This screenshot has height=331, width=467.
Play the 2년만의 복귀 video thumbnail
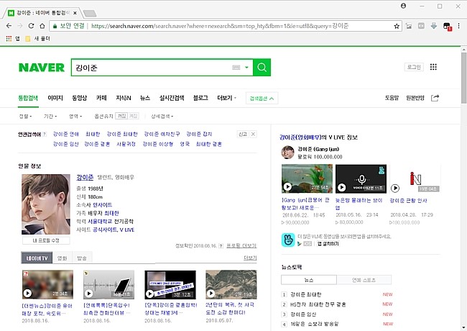[231, 284]
